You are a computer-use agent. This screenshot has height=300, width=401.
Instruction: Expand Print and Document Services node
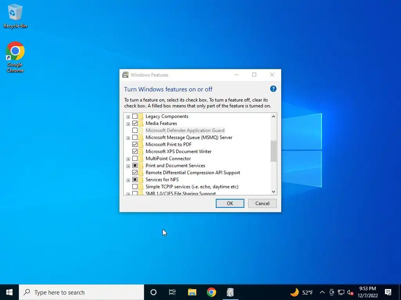pos(128,166)
